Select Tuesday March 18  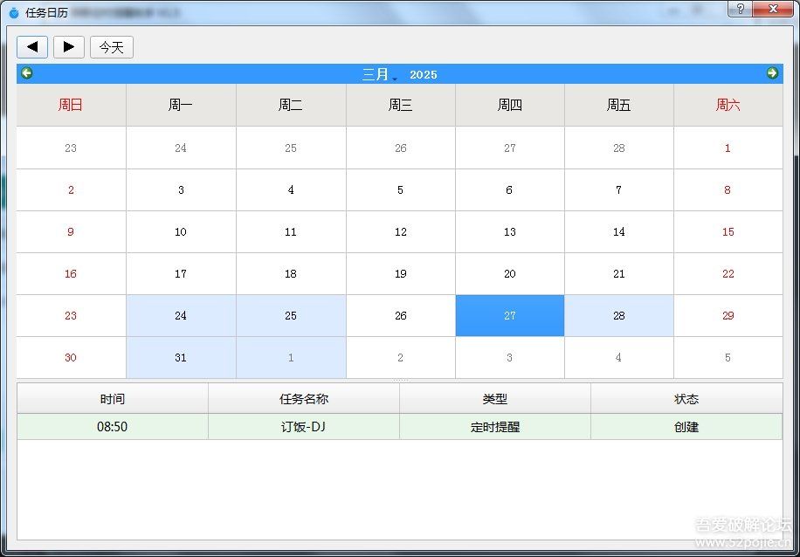pos(291,274)
